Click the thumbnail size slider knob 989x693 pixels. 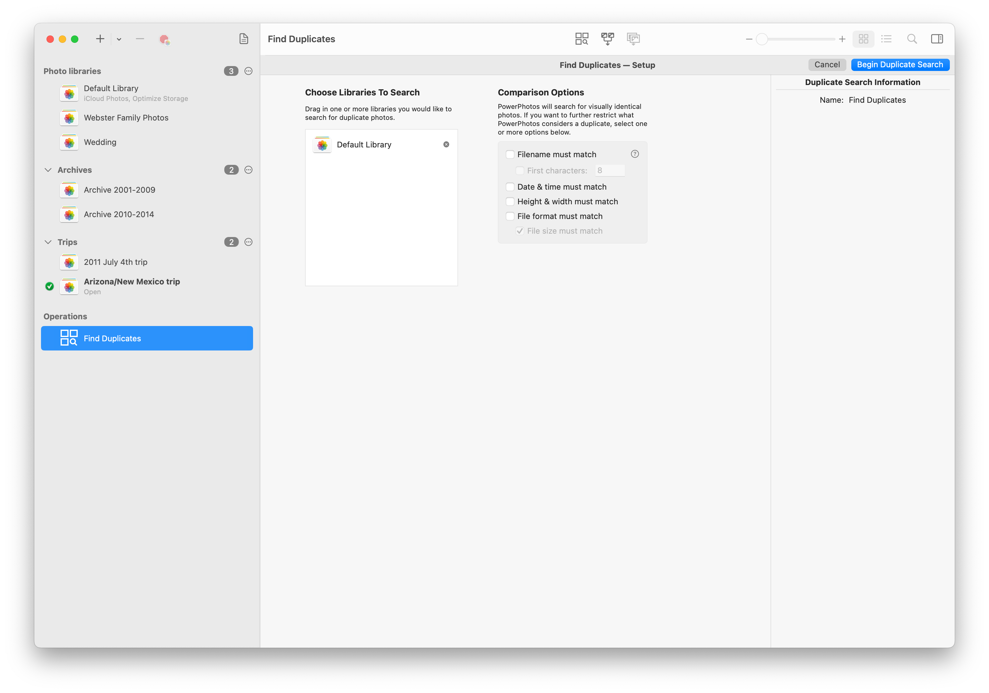point(762,39)
